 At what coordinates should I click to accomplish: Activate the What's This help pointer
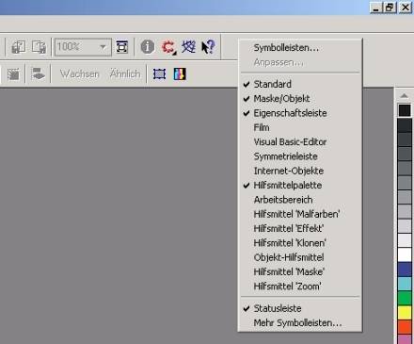tap(208, 47)
